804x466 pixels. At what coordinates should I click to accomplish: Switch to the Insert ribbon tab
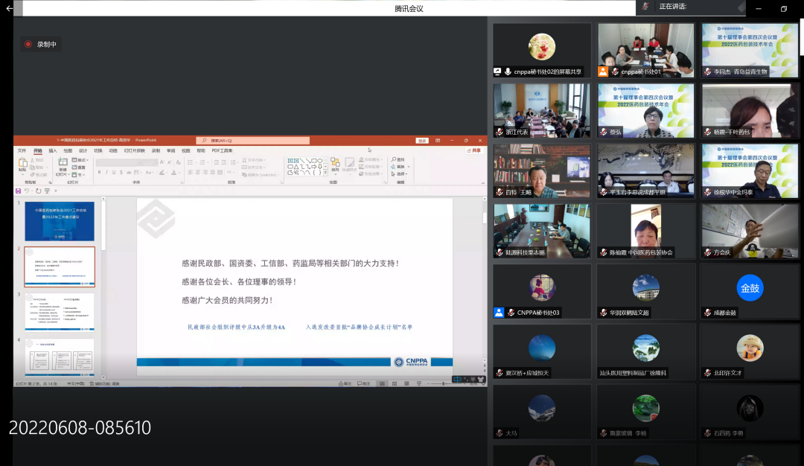[x=53, y=150]
